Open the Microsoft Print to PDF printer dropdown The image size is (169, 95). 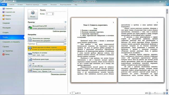47,27
